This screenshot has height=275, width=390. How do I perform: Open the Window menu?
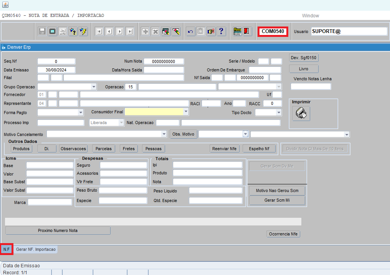(x=311, y=16)
